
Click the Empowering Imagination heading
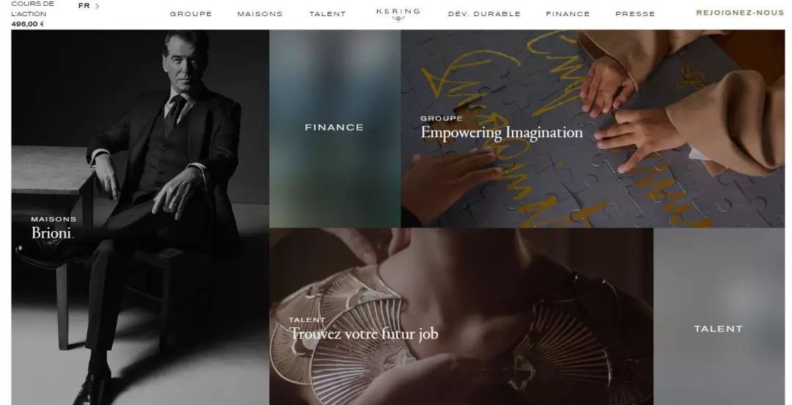tap(502, 133)
